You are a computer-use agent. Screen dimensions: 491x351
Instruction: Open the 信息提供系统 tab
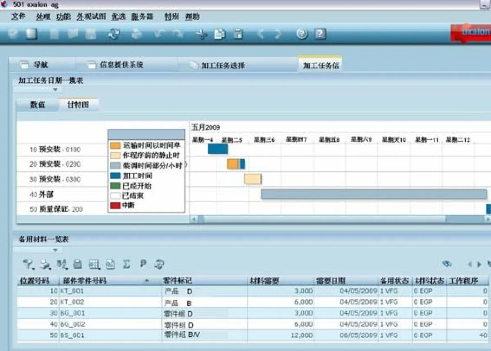click(x=121, y=65)
